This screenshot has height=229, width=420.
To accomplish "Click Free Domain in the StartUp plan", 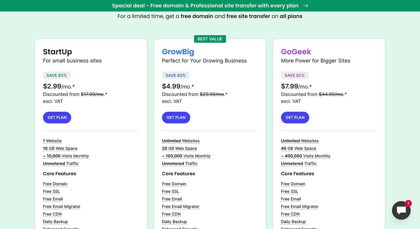I will (x=55, y=184).
